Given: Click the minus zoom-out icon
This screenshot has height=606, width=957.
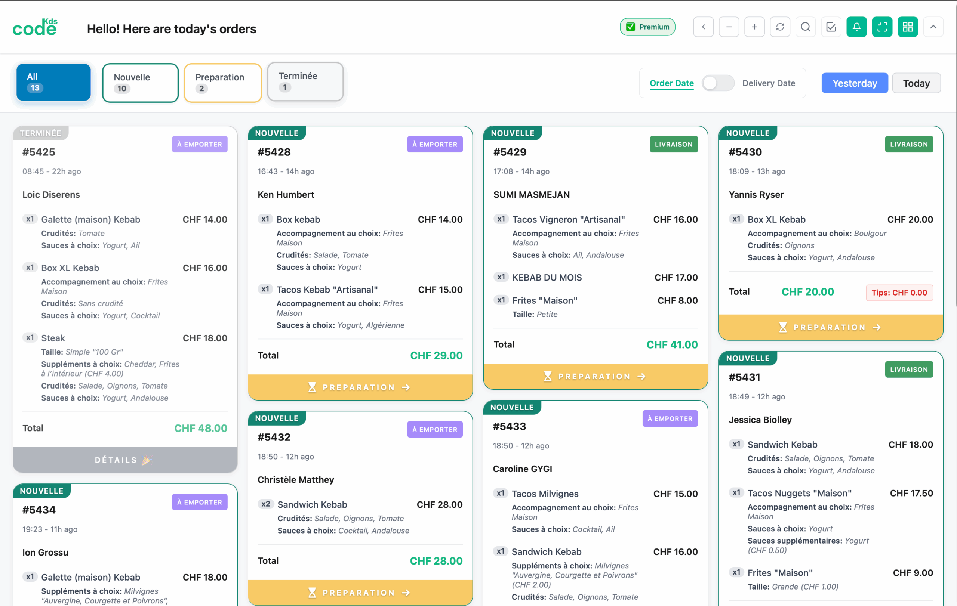Looking at the screenshot, I should [x=729, y=27].
